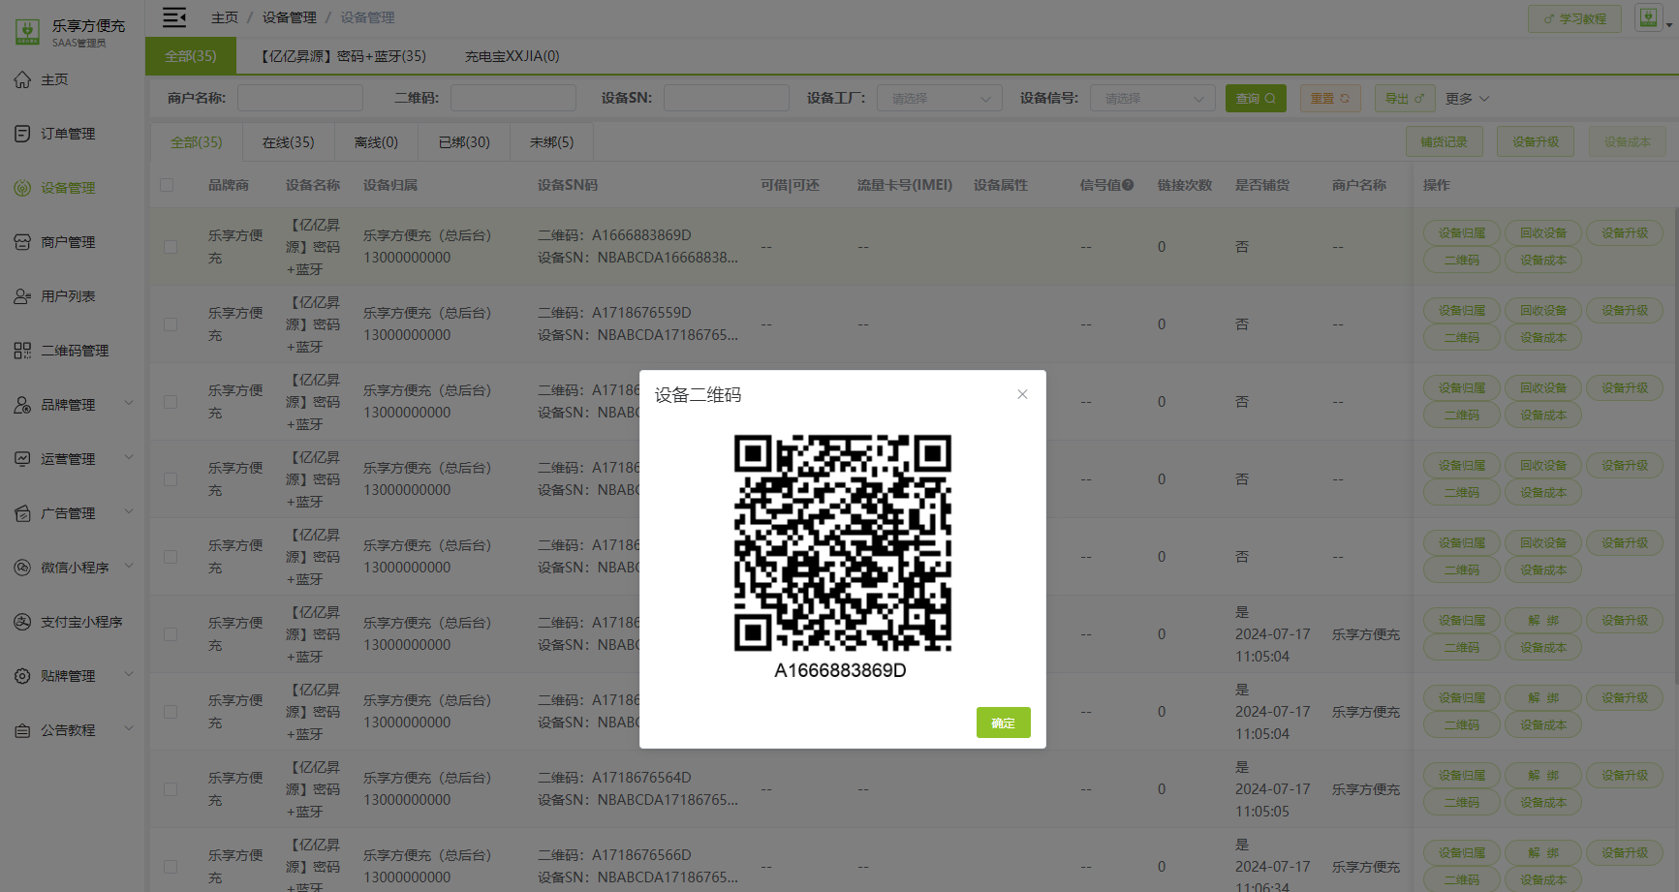Click 支付宝小程序 sidebar icon
Viewport: 1679px width, 892px height.
click(x=22, y=622)
